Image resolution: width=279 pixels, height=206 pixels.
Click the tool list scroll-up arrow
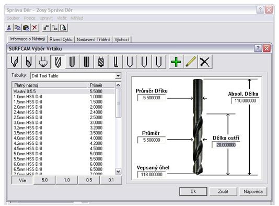click(118, 85)
